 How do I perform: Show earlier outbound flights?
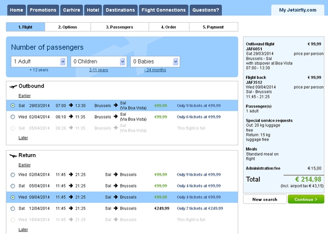click(x=25, y=96)
